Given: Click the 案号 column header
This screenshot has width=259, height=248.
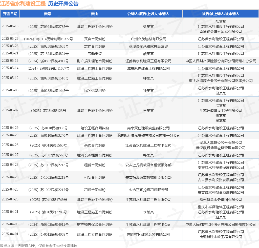Looking at the screenshot, I should tap(47, 14).
